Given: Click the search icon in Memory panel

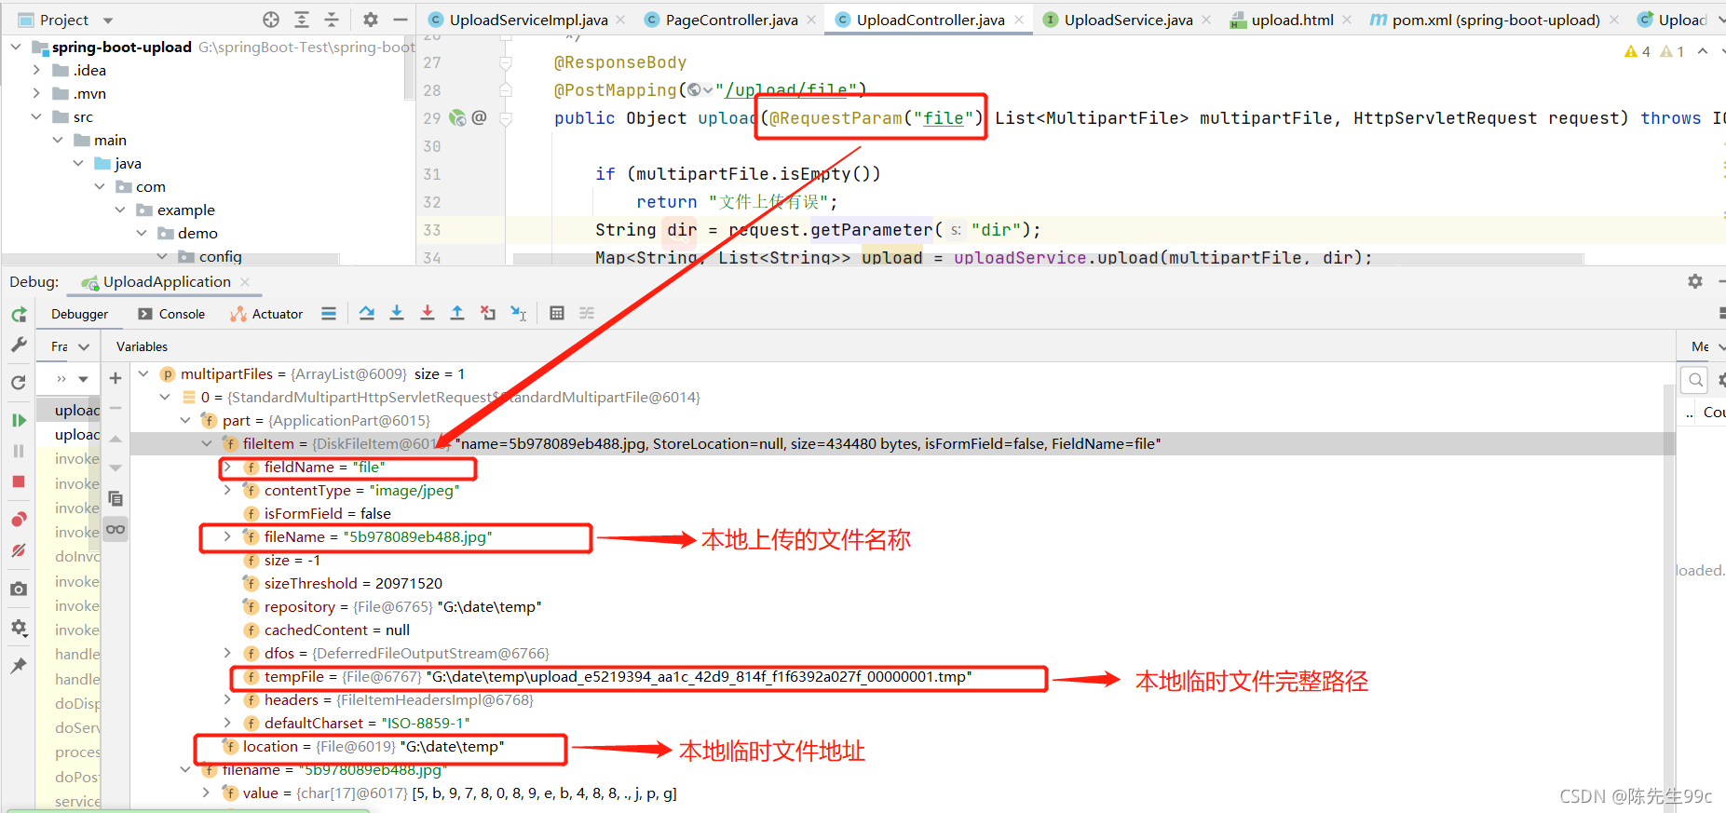Looking at the screenshot, I should point(1696,379).
